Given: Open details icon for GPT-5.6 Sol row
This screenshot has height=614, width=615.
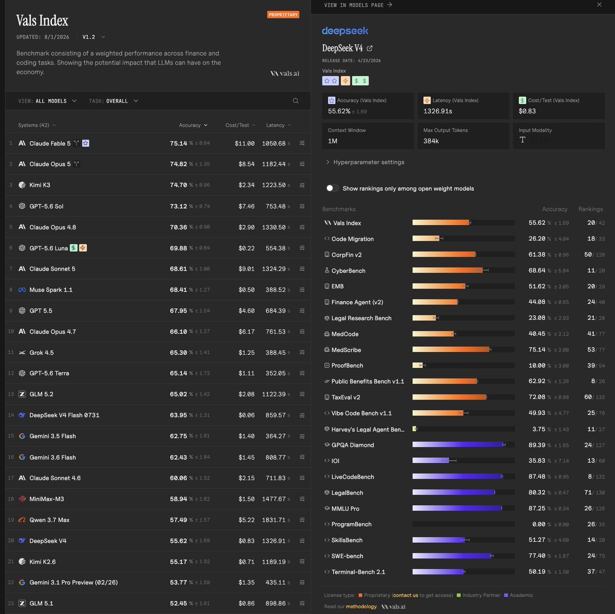Looking at the screenshot, I should [302, 206].
